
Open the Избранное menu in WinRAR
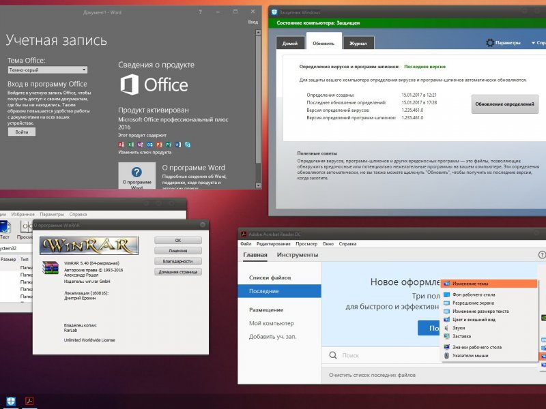click(23, 214)
